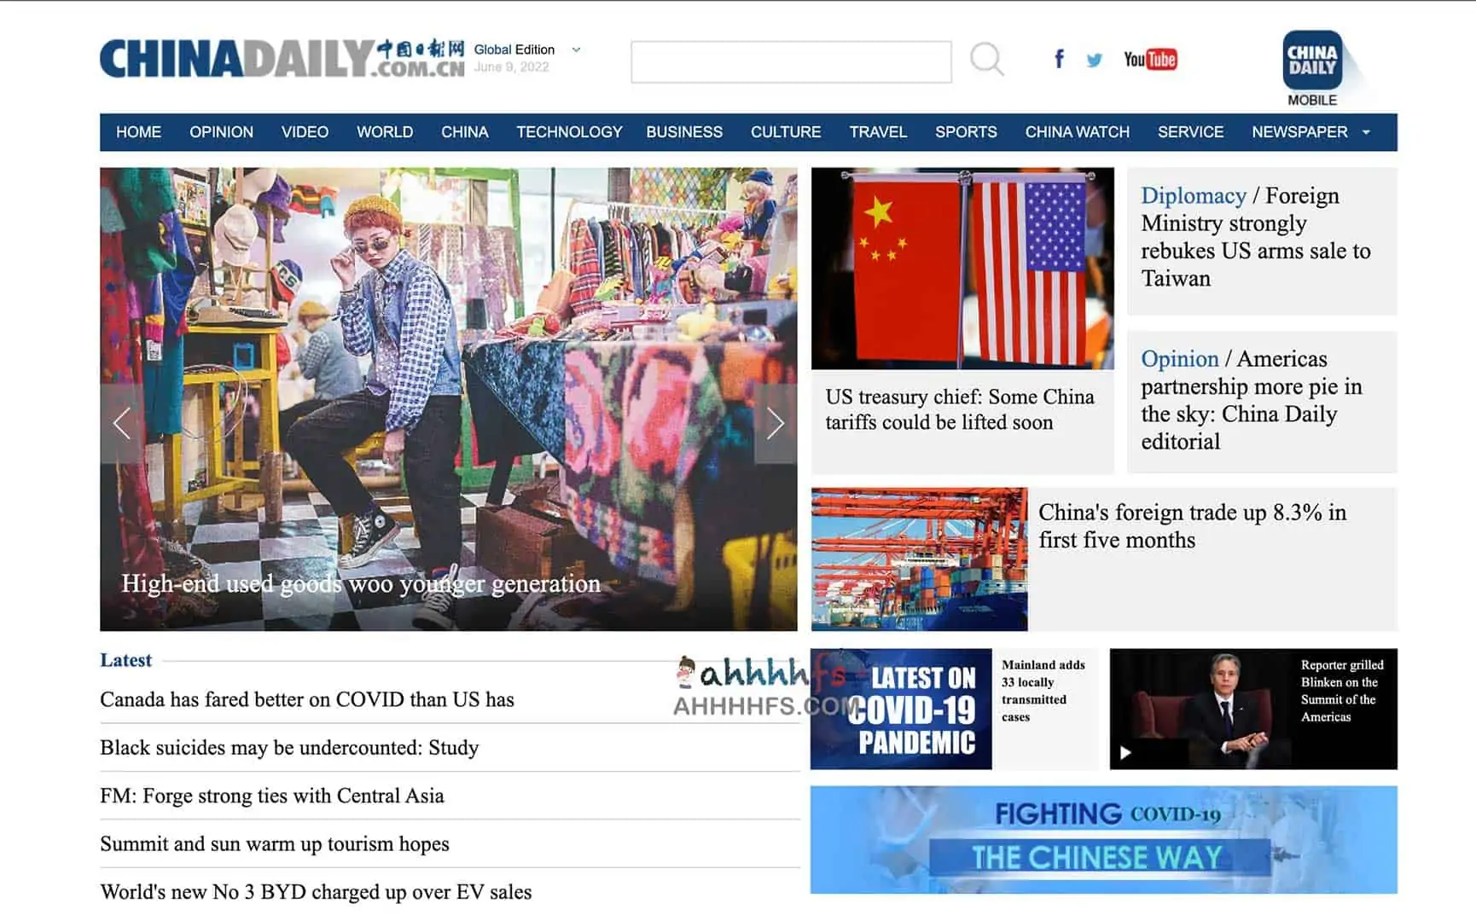Open the Fighting COVID-19 Chinese Way banner
This screenshot has width=1476, height=921.
coord(1103,840)
